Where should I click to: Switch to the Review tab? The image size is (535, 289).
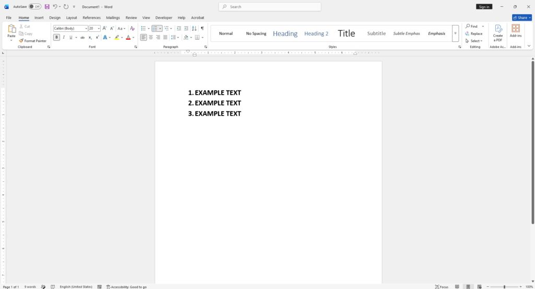(131, 18)
